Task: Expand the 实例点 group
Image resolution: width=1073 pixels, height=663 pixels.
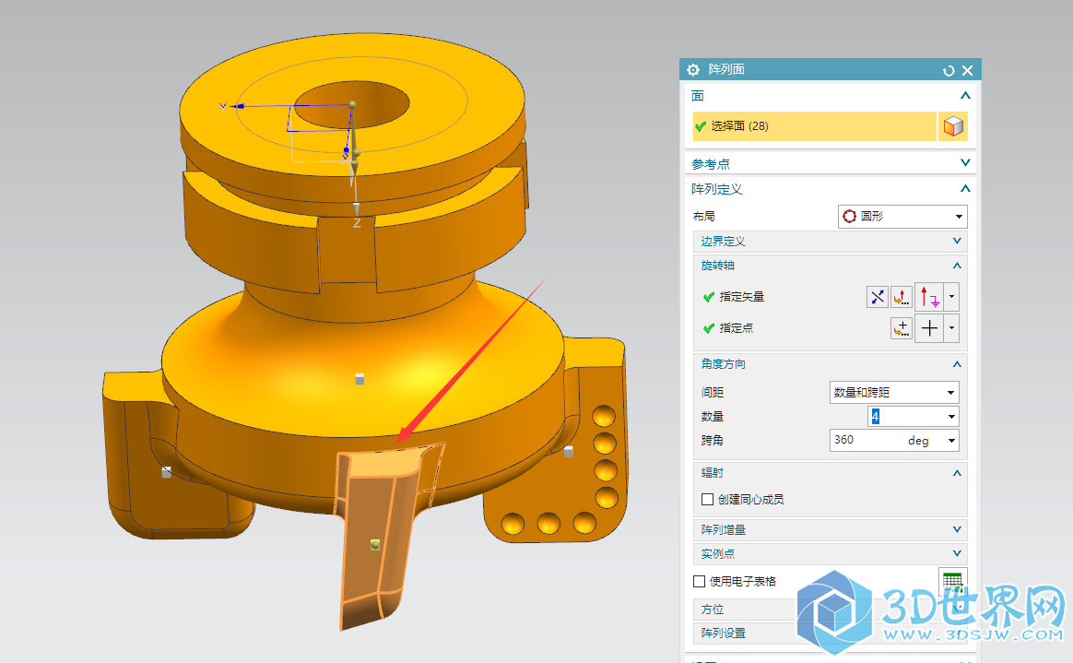Action: pos(958,553)
